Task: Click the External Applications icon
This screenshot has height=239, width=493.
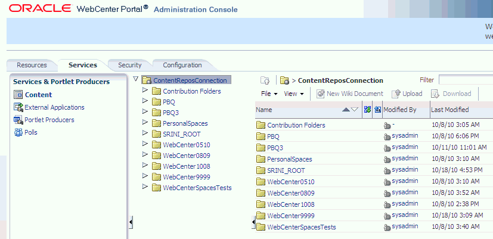Action: (18, 107)
